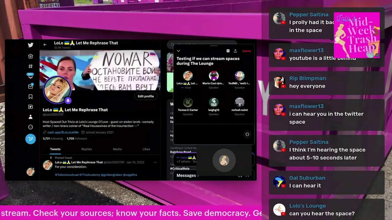
Task: Open speaker Teresa C Carter's avatar
Action: pos(188,102)
